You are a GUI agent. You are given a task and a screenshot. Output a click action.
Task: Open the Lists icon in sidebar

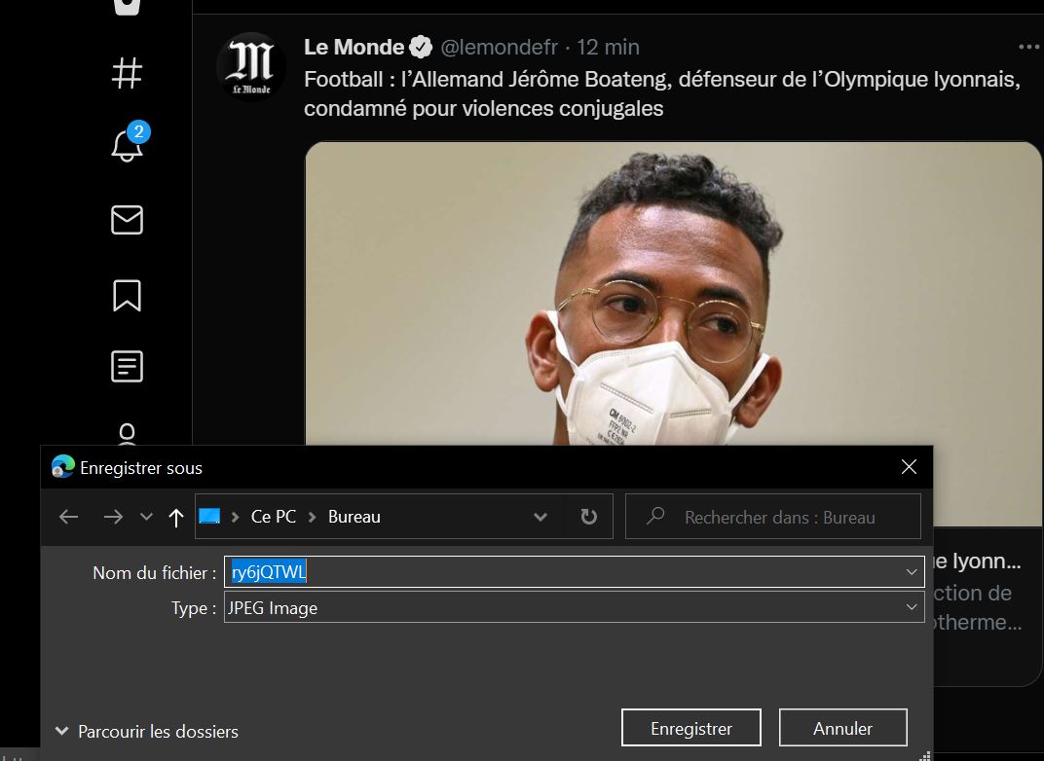[x=127, y=367]
